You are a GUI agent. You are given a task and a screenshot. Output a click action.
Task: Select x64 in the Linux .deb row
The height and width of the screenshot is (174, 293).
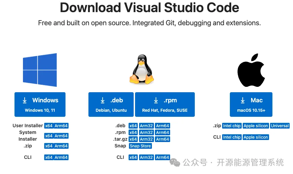coord(133,126)
